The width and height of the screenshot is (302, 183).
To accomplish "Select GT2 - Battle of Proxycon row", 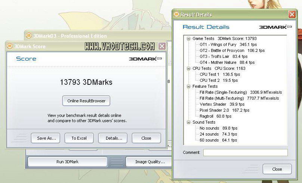I will (x=232, y=51).
